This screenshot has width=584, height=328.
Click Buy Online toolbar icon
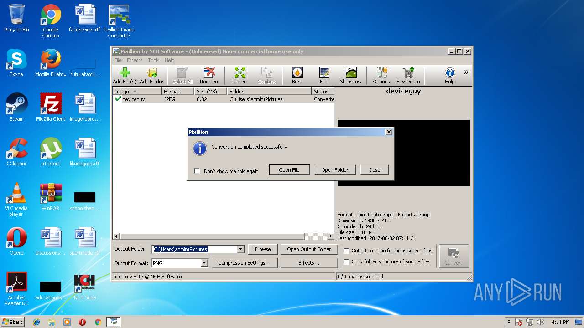click(408, 76)
